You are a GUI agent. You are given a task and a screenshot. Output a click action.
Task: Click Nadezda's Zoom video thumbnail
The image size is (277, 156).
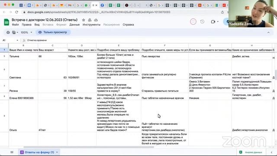(x=251, y=13)
